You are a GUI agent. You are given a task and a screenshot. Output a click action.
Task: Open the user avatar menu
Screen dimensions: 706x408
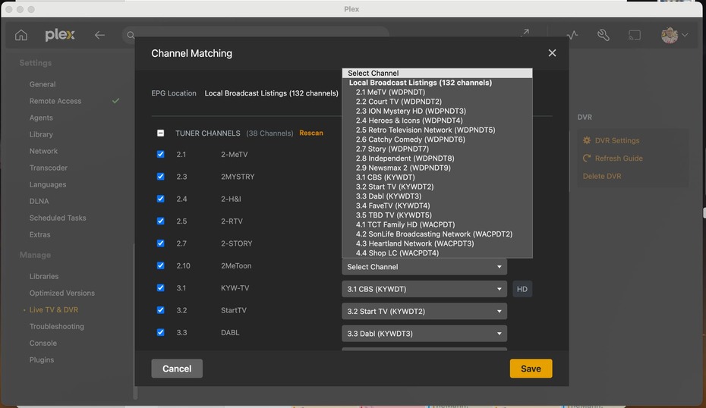click(x=673, y=35)
